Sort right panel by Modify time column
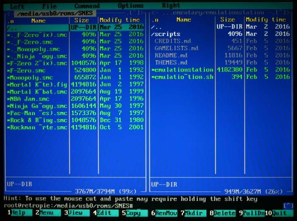297x221 pixels. point(266,19)
